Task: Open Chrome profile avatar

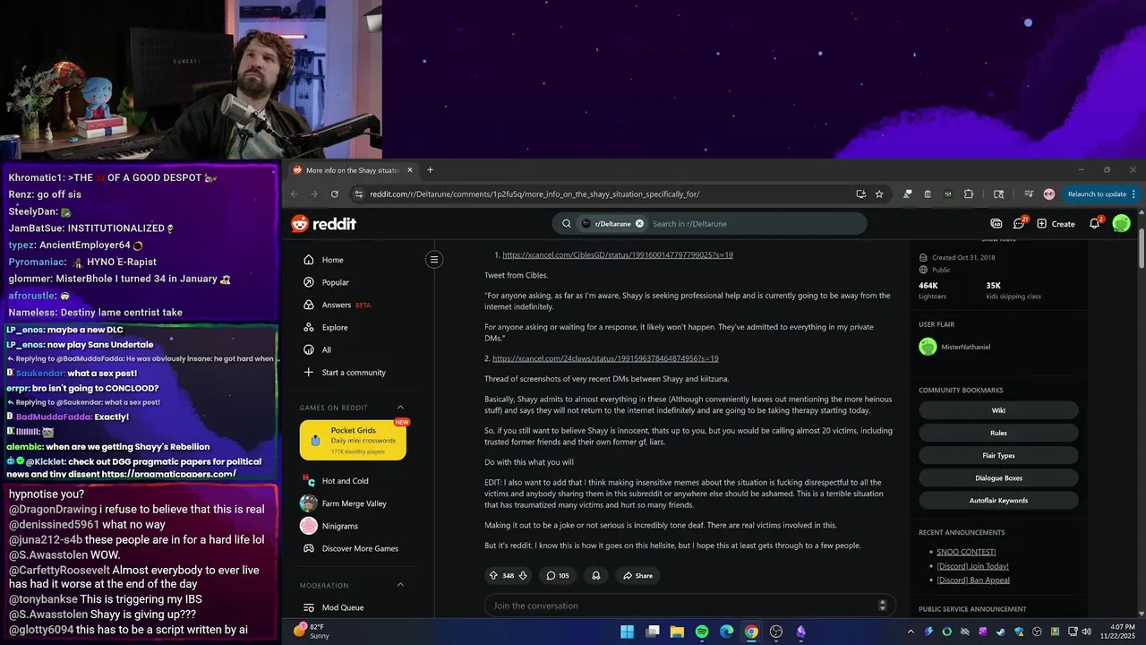Action: tap(1049, 193)
